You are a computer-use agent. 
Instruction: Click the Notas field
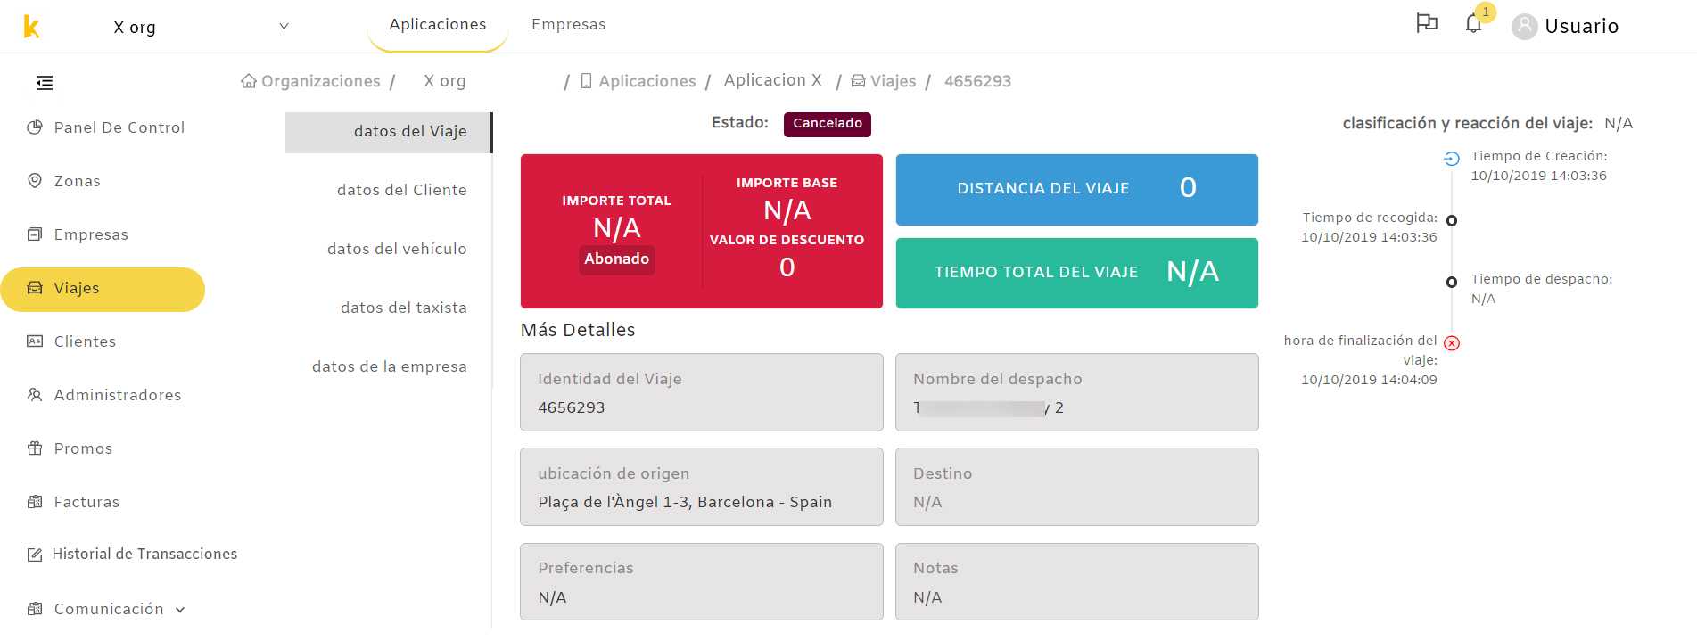pos(1077,581)
